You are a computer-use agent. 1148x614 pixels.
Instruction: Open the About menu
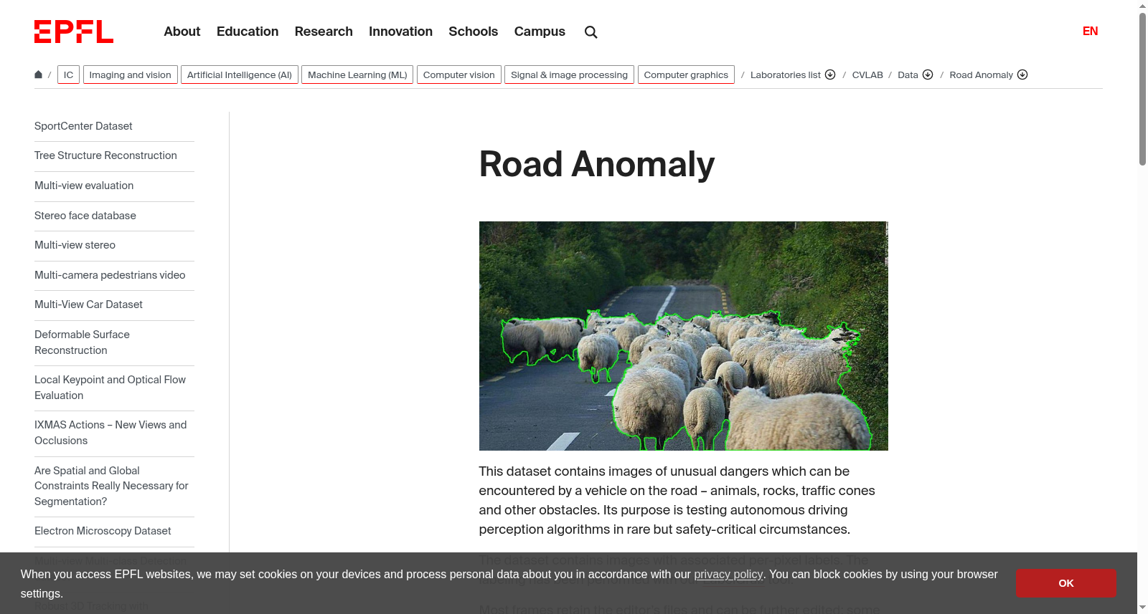pos(182,32)
